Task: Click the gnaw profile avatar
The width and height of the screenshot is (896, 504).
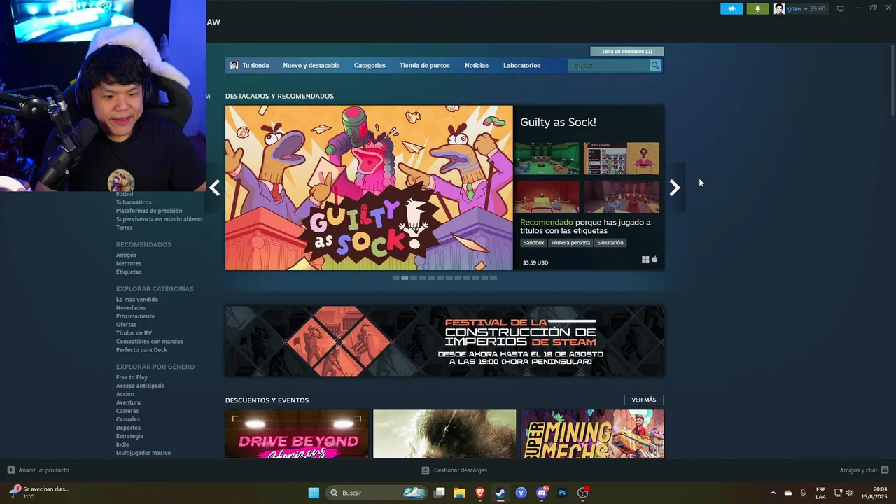Action: (779, 9)
